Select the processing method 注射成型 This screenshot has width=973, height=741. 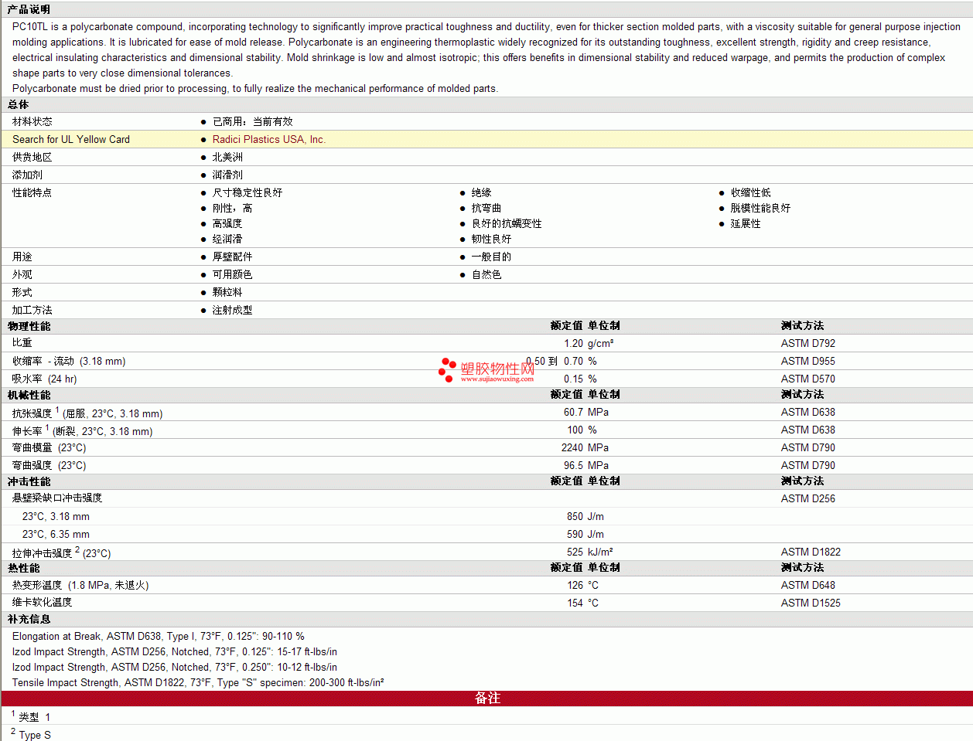click(x=232, y=310)
